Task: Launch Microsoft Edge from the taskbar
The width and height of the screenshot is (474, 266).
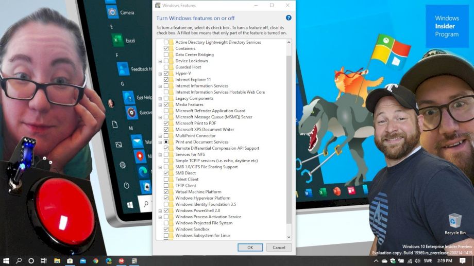Action: 109,260
